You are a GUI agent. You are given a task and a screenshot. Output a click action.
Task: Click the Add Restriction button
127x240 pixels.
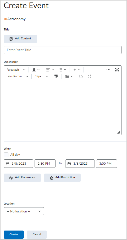tap(62, 178)
